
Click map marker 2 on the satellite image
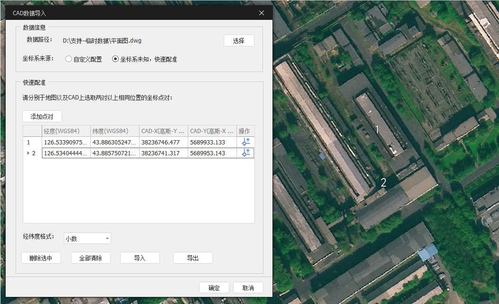pos(384,182)
